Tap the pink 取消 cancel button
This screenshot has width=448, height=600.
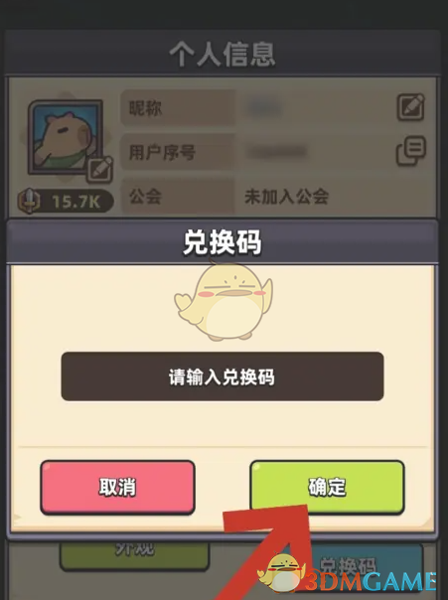click(x=117, y=487)
